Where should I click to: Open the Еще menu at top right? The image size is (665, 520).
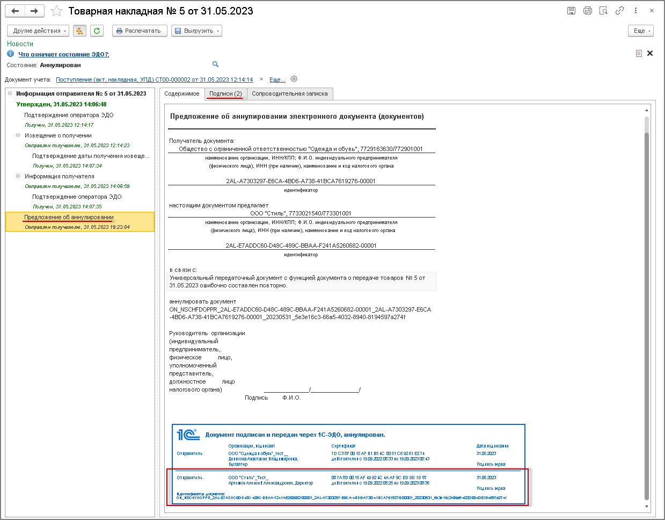[x=641, y=31]
